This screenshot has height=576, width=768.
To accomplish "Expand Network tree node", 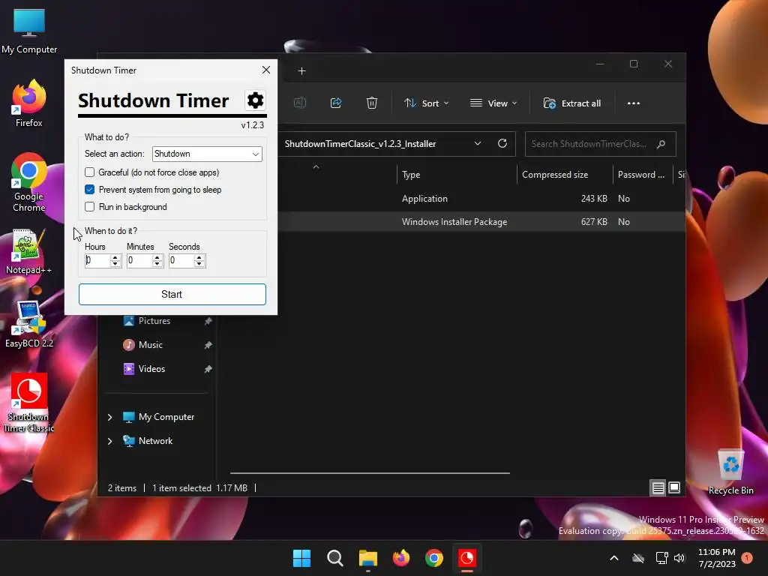I will (x=109, y=441).
